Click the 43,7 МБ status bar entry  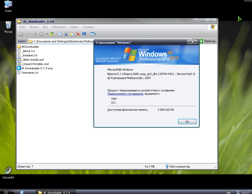tap(150, 167)
